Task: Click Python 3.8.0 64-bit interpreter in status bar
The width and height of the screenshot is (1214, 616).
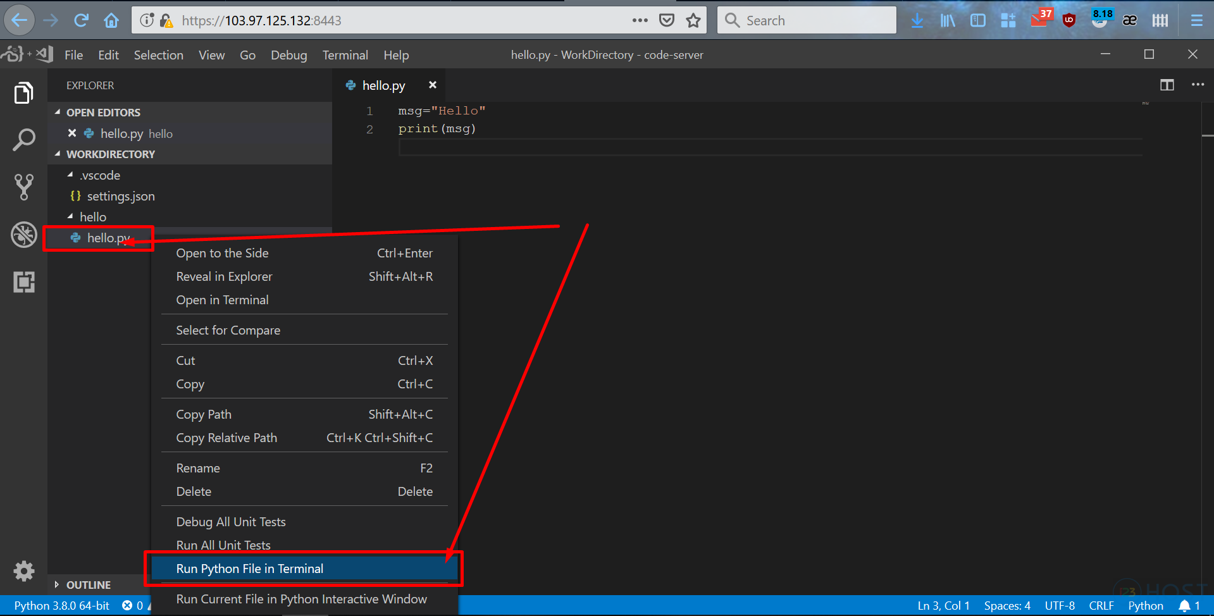Action: click(61, 605)
